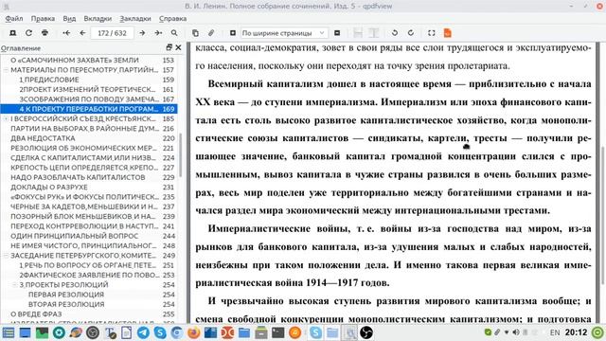
Task: Click the EN keyboard layout indicator
Action: pyautogui.click(x=555, y=332)
